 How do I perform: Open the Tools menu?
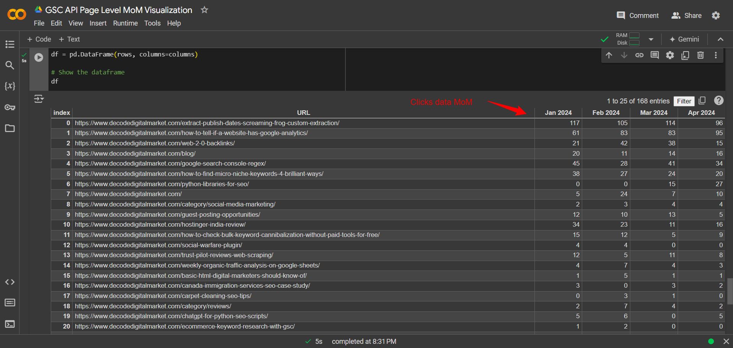click(152, 23)
